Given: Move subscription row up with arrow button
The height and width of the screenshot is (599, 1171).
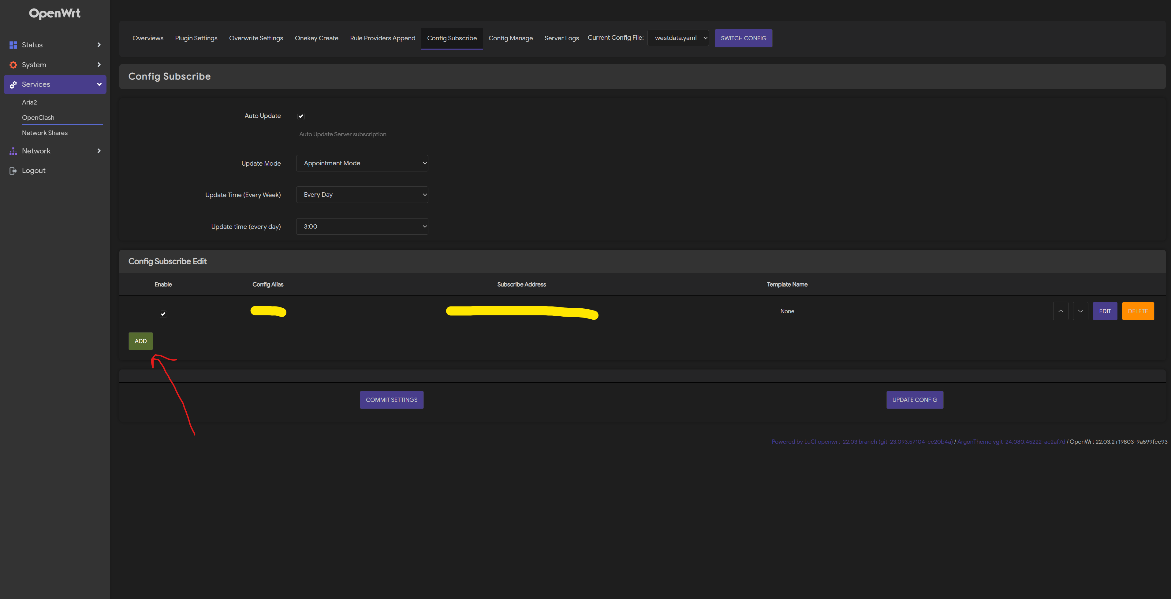Looking at the screenshot, I should pos(1061,311).
